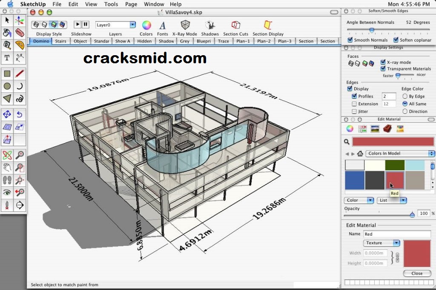The image size is (436, 290).
Task: Choose the Eraser tool
Action: point(20,33)
